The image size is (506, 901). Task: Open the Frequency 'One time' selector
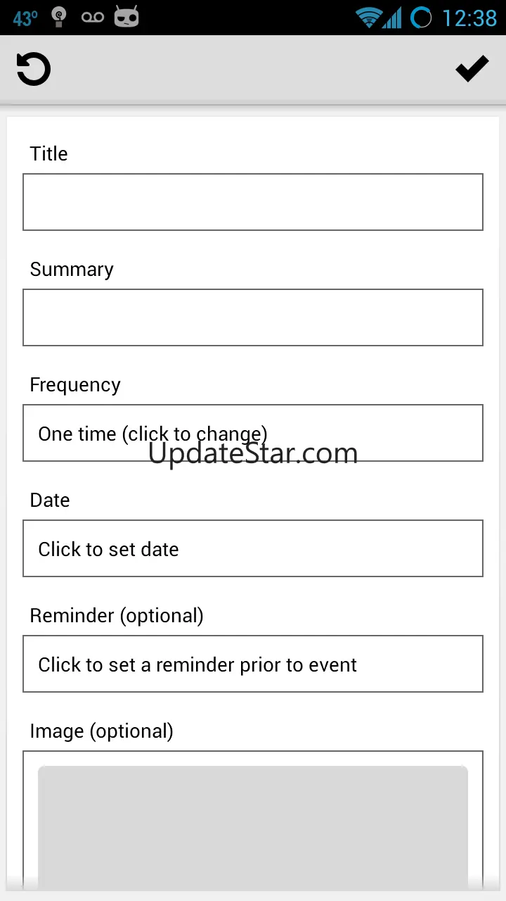(253, 433)
